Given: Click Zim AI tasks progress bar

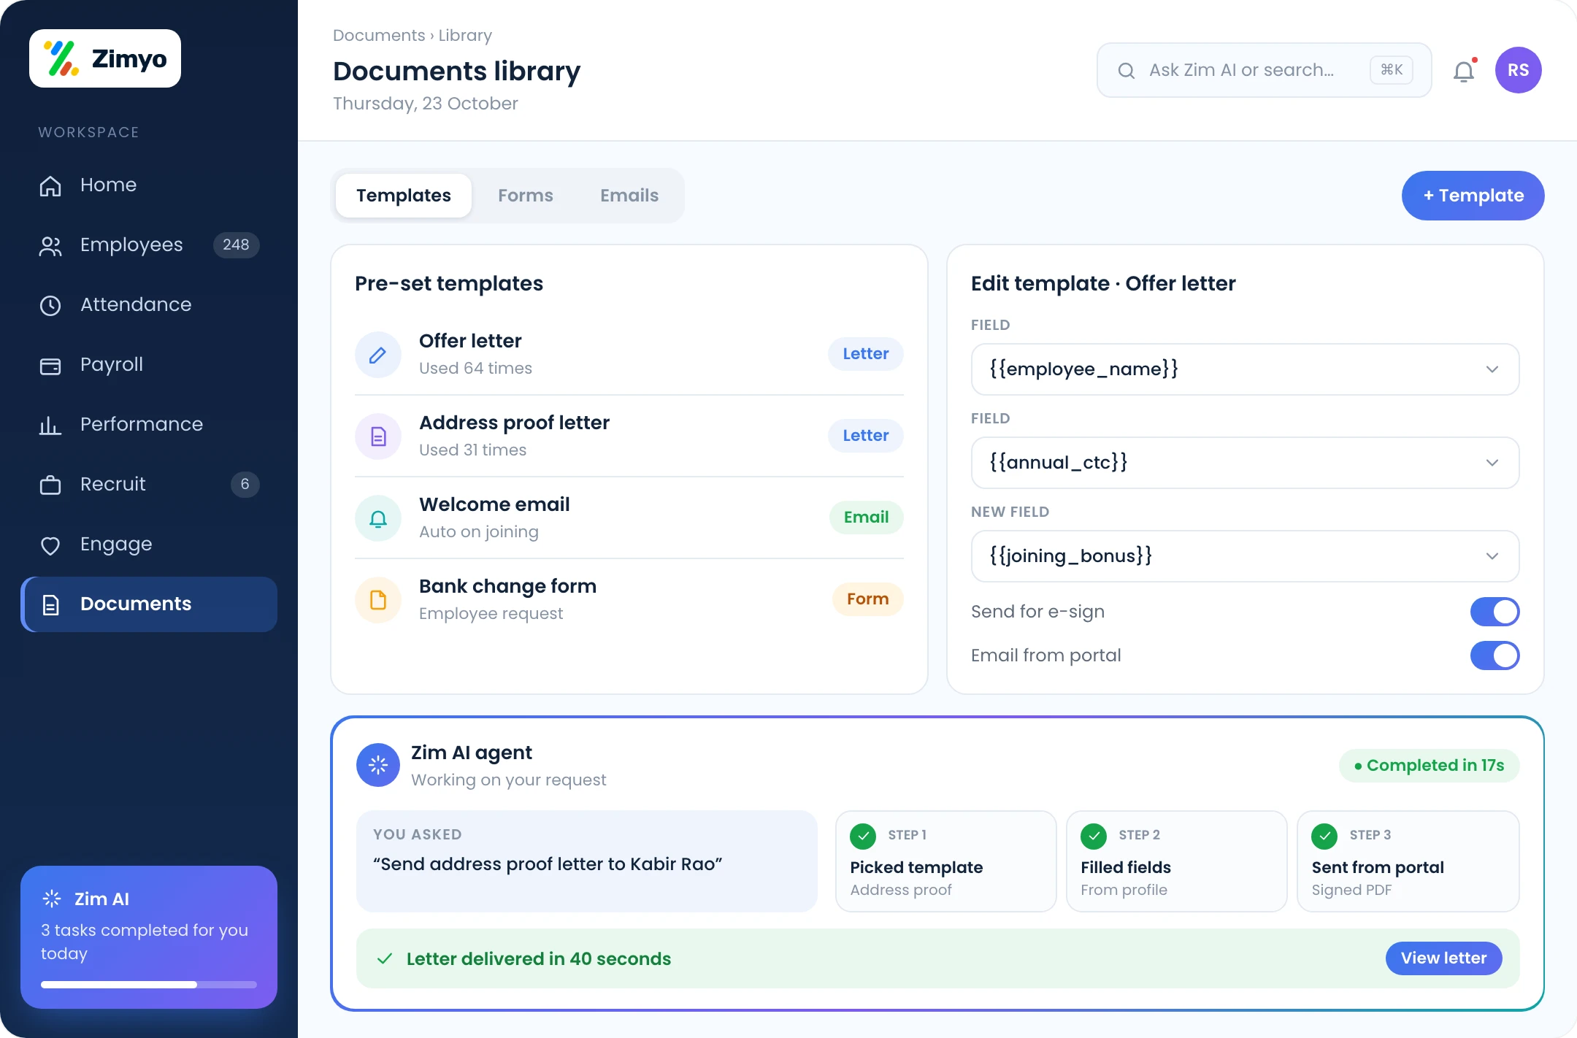Looking at the screenshot, I should tap(149, 985).
